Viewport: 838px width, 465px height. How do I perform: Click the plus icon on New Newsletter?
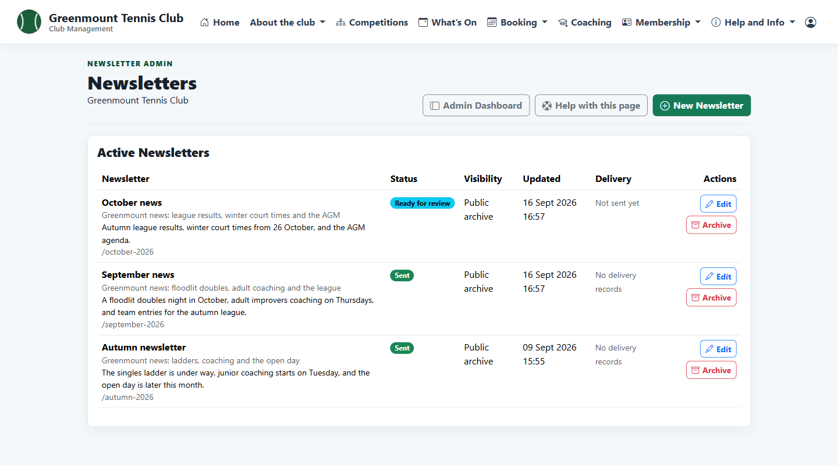click(x=665, y=106)
